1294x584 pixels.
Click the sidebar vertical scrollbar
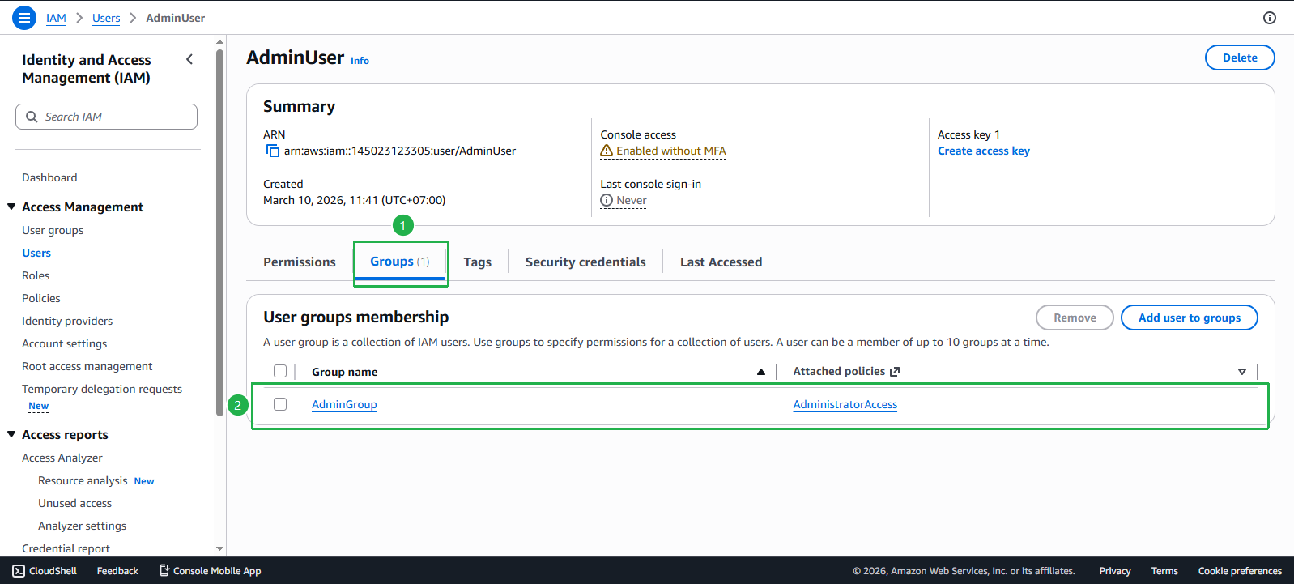coord(219,232)
